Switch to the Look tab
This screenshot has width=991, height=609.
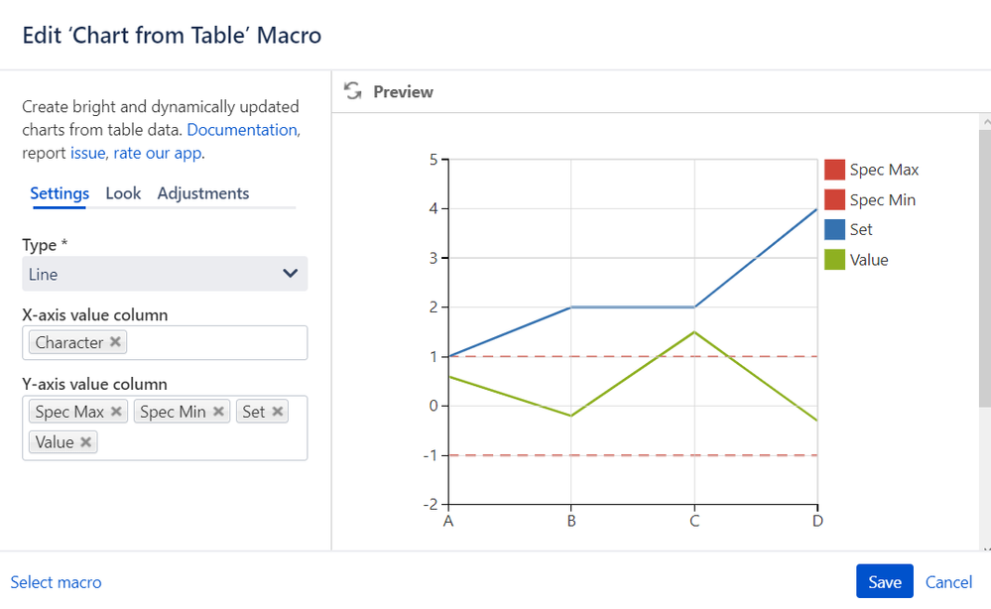(x=123, y=193)
